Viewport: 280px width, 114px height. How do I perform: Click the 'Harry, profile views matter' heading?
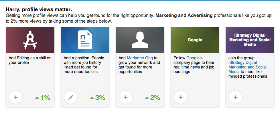point(39,9)
